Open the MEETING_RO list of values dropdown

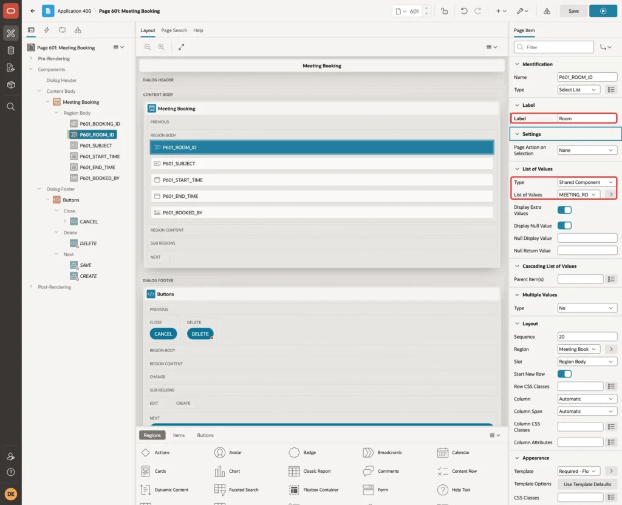point(578,195)
